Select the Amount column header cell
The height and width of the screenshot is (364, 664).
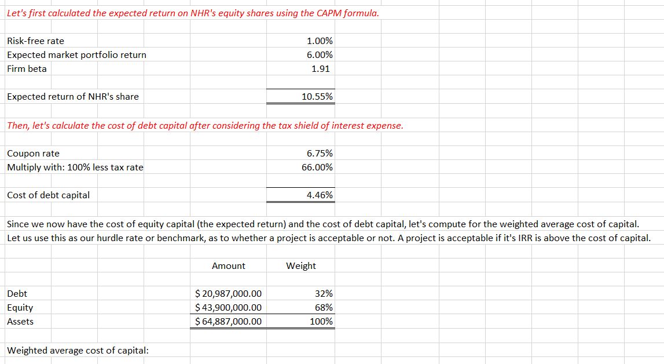pos(229,266)
